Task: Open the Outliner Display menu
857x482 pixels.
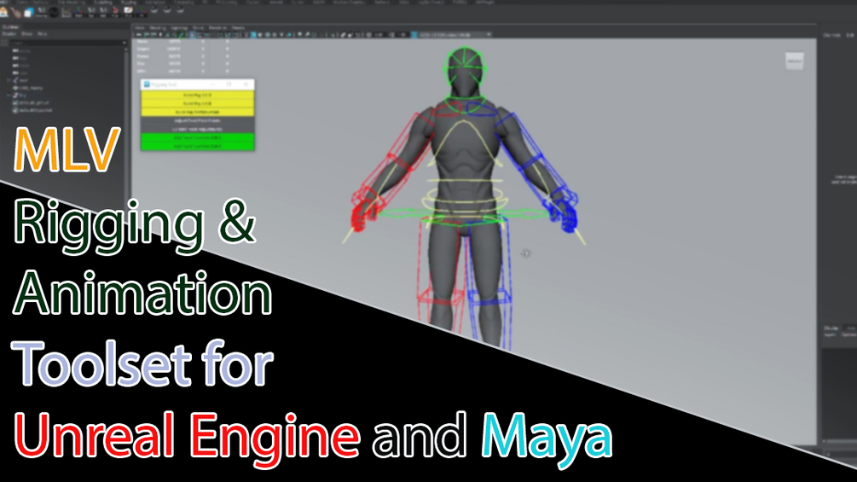Action: point(10,34)
